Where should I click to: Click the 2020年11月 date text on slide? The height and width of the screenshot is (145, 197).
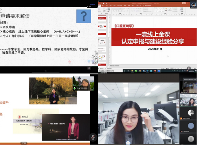tap(155, 49)
